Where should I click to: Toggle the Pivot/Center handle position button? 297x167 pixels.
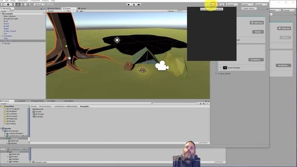pyautogui.click(x=39, y=5)
